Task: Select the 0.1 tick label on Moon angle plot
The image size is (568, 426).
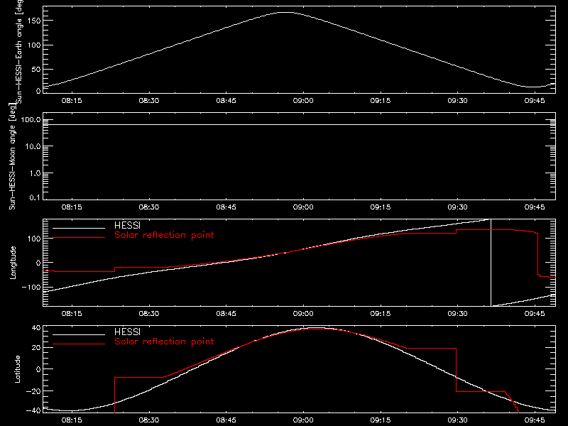Action: point(35,197)
